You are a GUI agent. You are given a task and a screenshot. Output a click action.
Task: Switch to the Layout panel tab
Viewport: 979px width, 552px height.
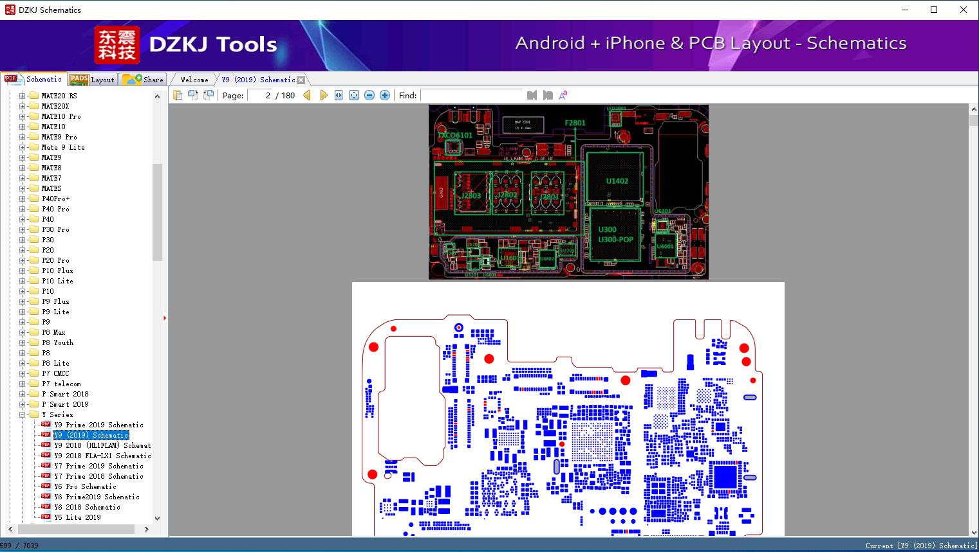[92, 80]
